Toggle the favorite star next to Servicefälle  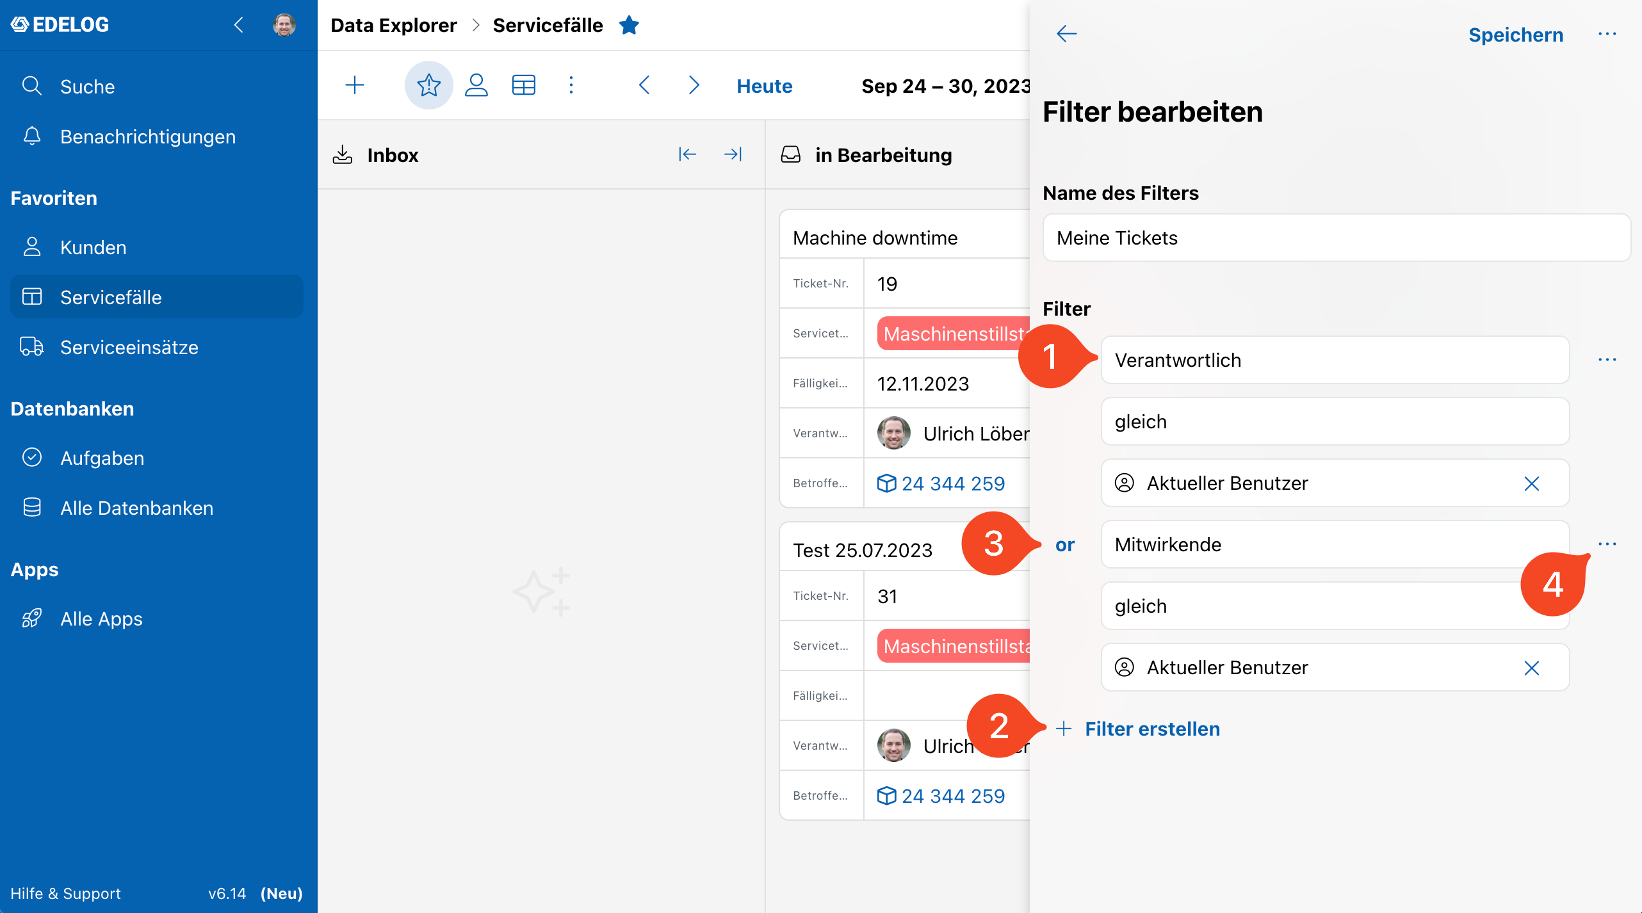tap(629, 25)
